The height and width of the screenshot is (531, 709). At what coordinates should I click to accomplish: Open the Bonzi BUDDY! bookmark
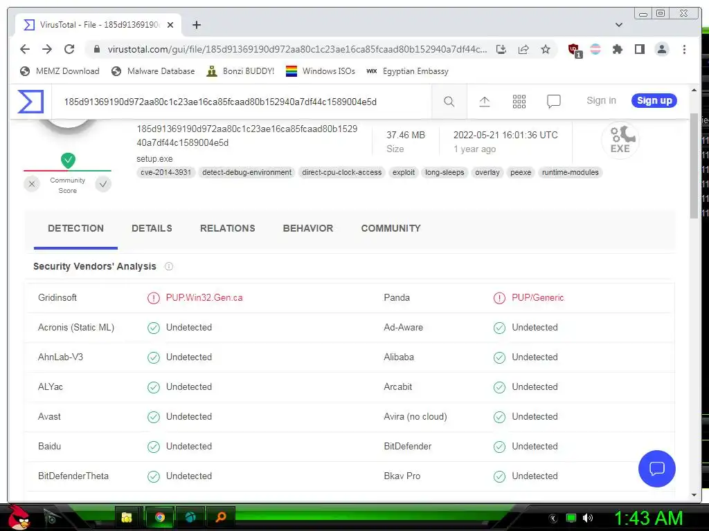click(x=240, y=71)
